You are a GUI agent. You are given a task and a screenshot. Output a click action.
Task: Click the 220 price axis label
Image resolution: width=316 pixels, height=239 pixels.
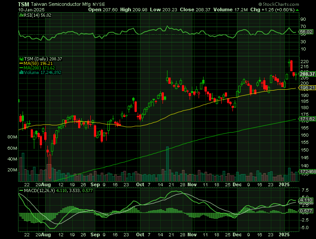click(x=305, y=62)
